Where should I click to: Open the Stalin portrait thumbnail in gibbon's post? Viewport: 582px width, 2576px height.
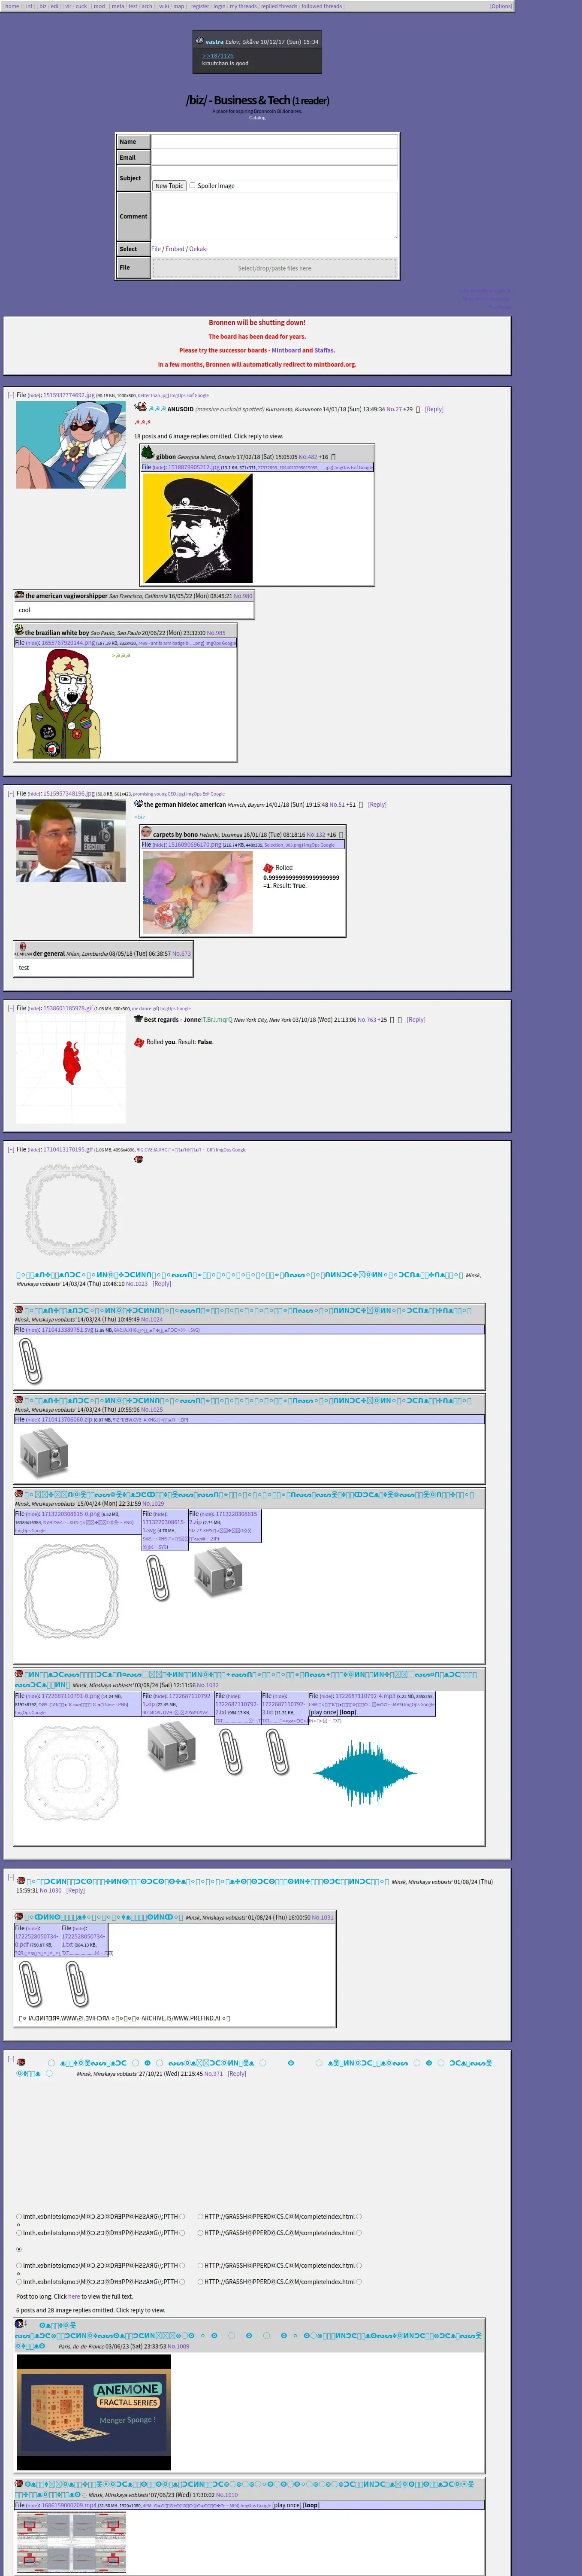(198, 528)
